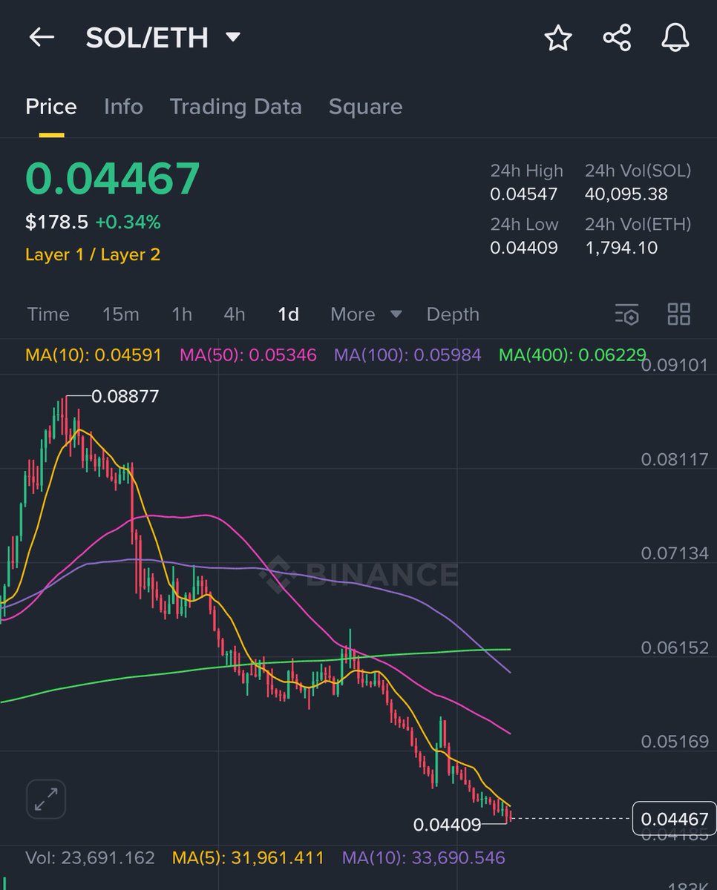Switch to the Info tab
The height and width of the screenshot is (890, 717).
pos(123,107)
